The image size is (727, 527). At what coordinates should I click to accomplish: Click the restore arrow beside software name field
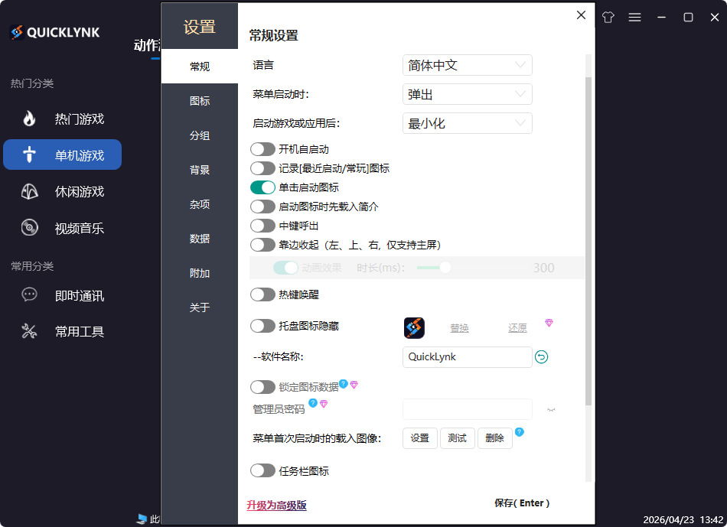pyautogui.click(x=542, y=356)
